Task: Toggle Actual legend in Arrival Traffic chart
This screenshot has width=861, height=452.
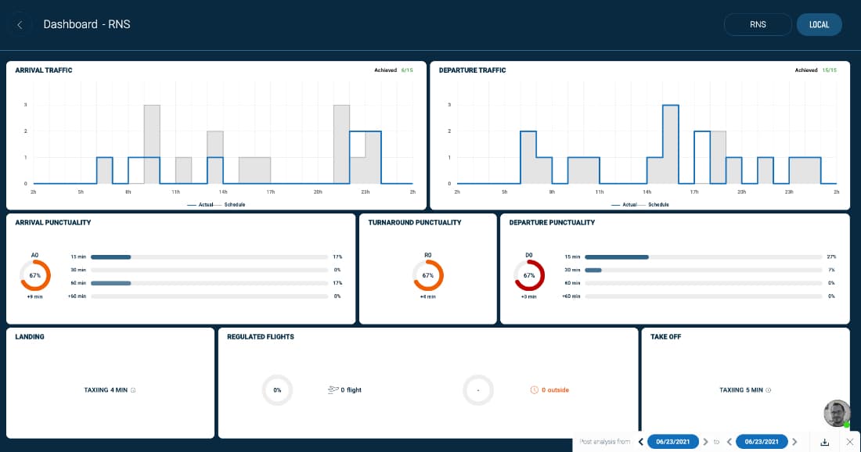Action: 200,205
